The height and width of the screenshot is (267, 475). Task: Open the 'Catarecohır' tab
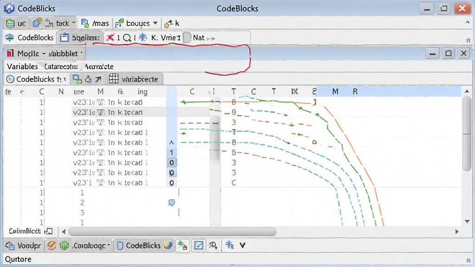click(61, 67)
